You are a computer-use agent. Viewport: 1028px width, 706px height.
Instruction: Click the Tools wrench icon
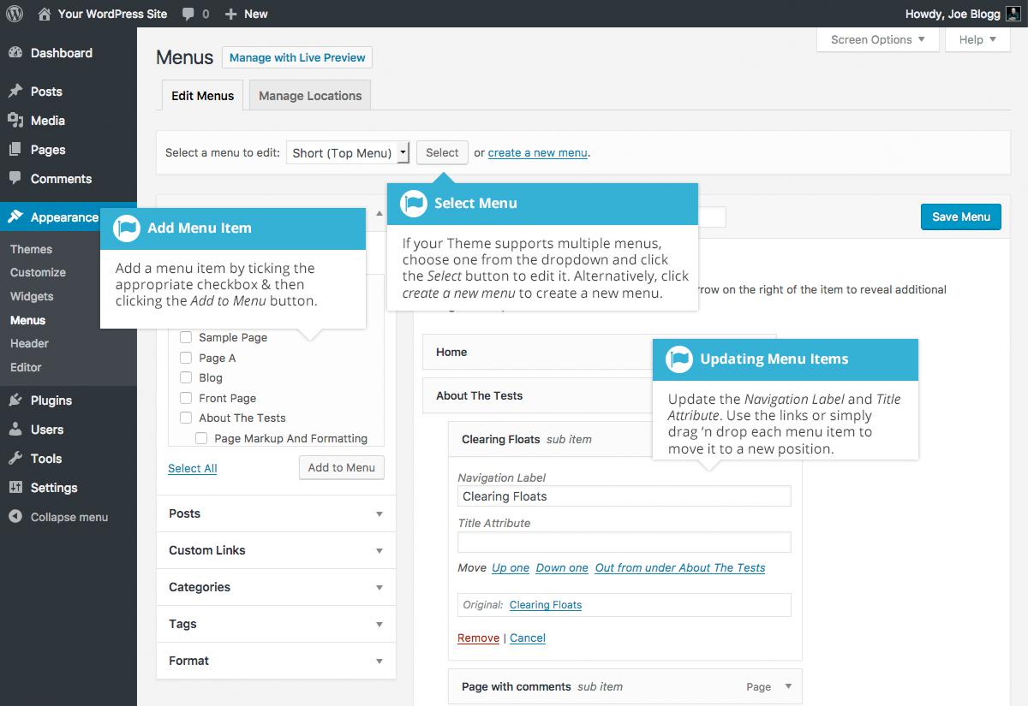[15, 459]
